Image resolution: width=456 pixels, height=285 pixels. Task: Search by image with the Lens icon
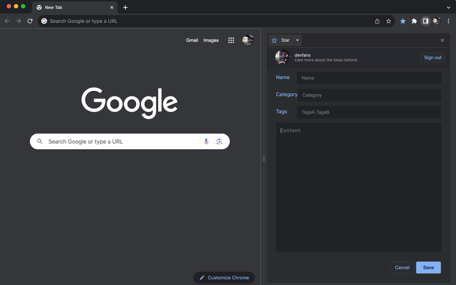point(219,141)
